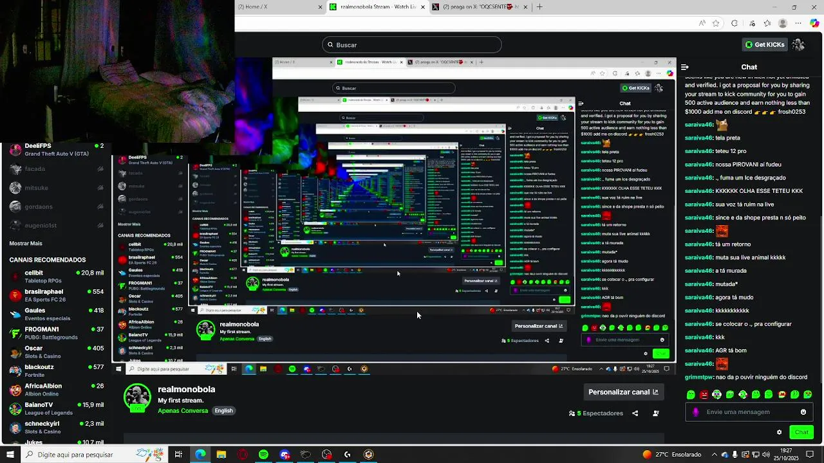
Task: Open offline channel gordaons
Action: (56, 206)
